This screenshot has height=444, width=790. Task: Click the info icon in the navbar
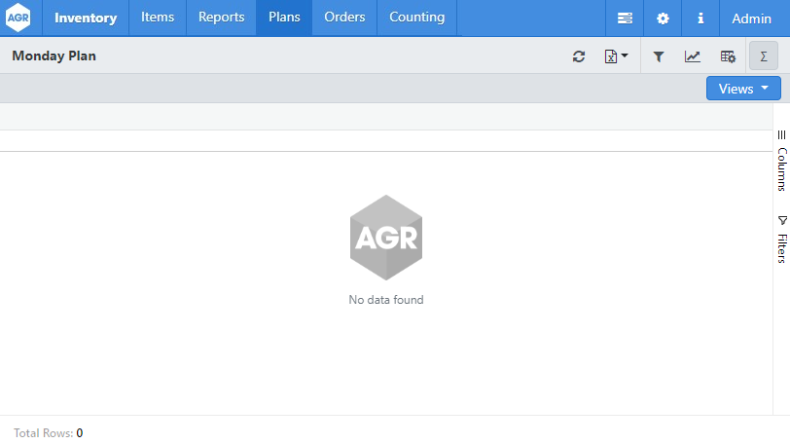[x=700, y=18]
